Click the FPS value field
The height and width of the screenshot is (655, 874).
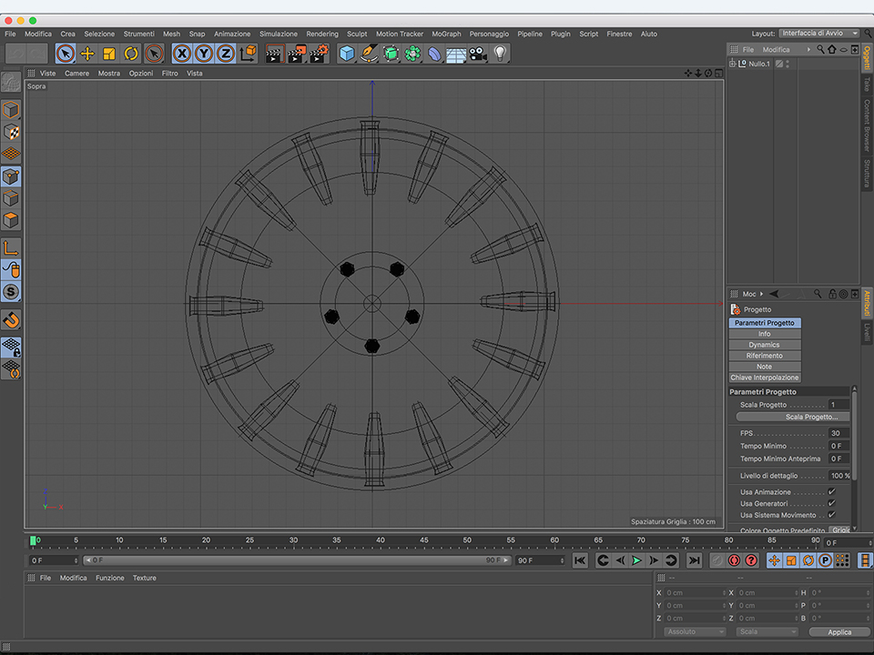click(838, 433)
